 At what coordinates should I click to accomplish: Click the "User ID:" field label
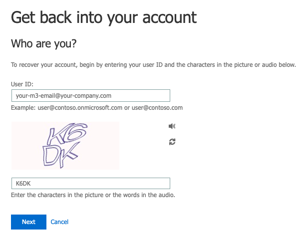[x=22, y=84]
